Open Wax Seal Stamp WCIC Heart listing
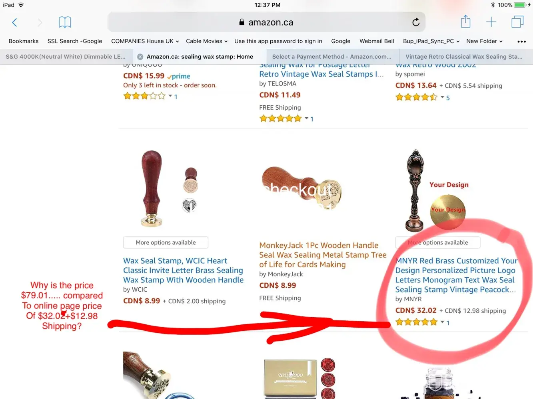533x399 pixels. (183, 271)
